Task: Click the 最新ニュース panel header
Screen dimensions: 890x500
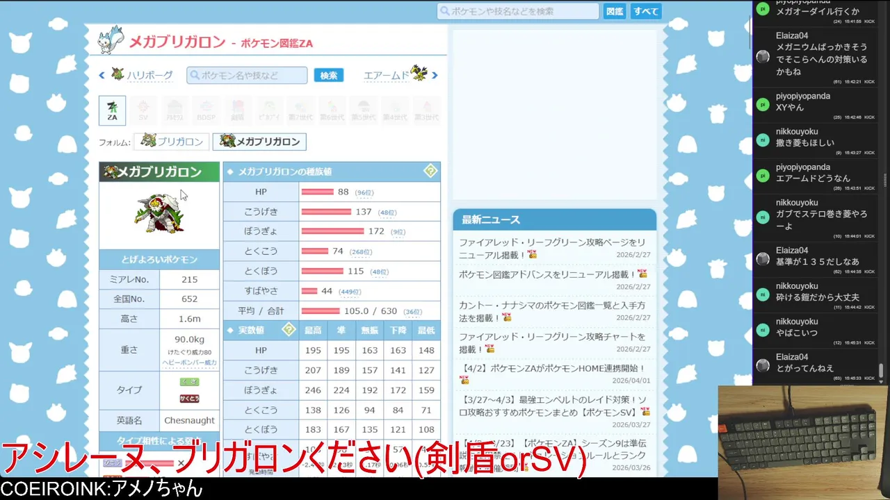Action: pyautogui.click(x=554, y=219)
